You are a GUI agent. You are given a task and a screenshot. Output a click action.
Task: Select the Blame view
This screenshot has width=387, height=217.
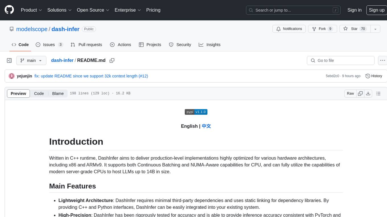pos(58,93)
